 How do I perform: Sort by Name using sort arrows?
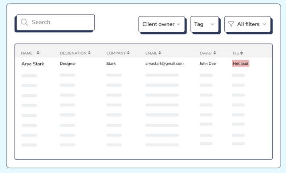[38, 53]
